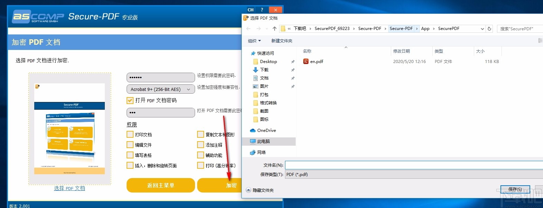This screenshot has height=208, width=543.
Task: Click the PDF preview thumbnail
Action: pyautogui.click(x=70, y=129)
